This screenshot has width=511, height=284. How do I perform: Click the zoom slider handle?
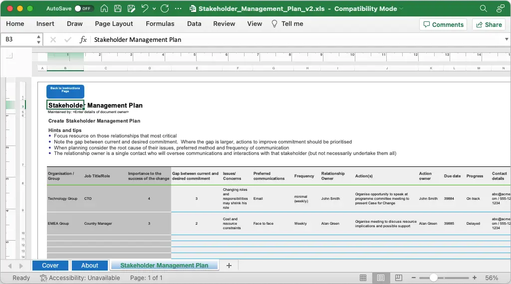point(433,278)
